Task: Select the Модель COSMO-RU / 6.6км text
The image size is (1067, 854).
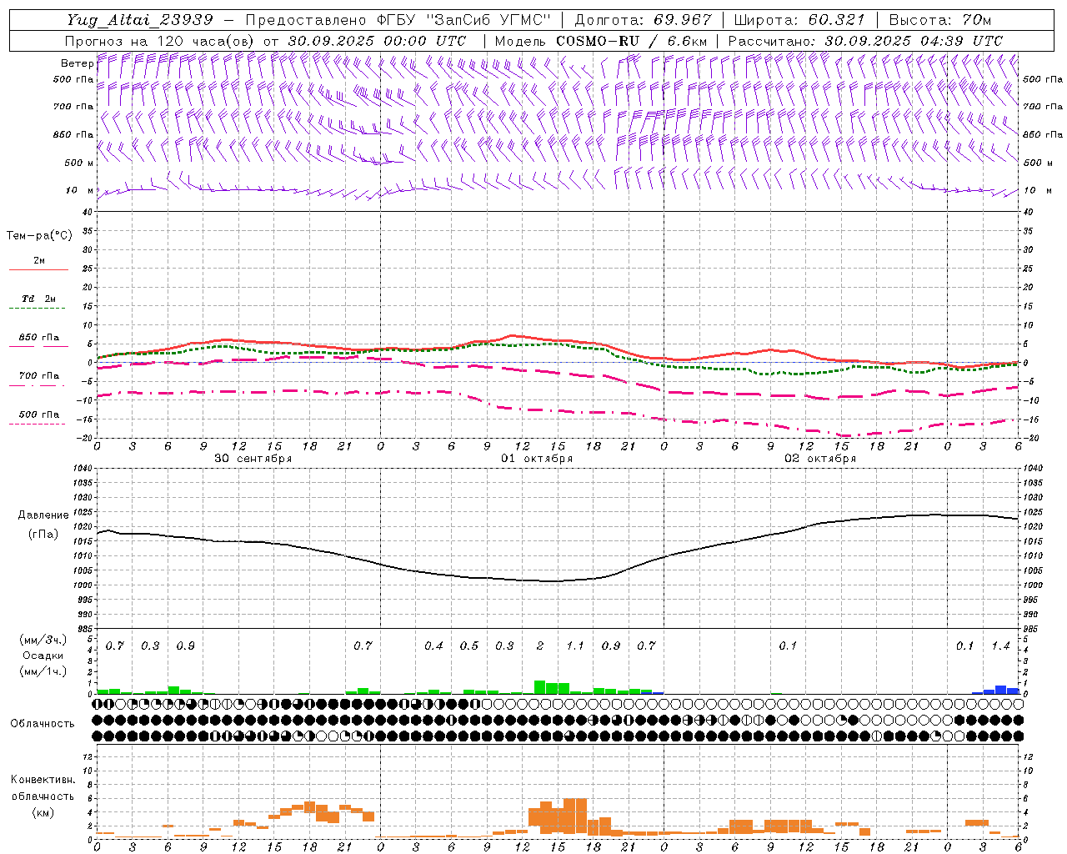Action: [x=601, y=41]
